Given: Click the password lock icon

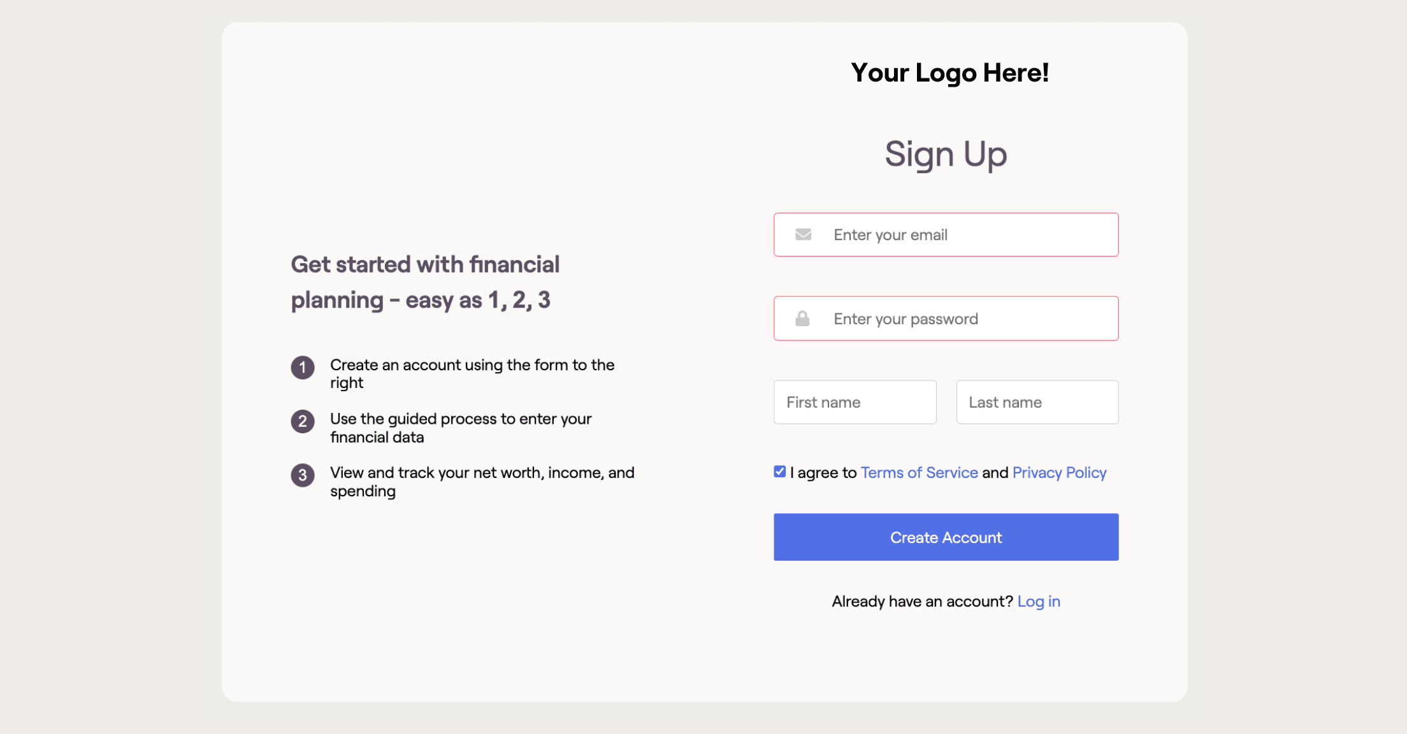Looking at the screenshot, I should [x=802, y=318].
